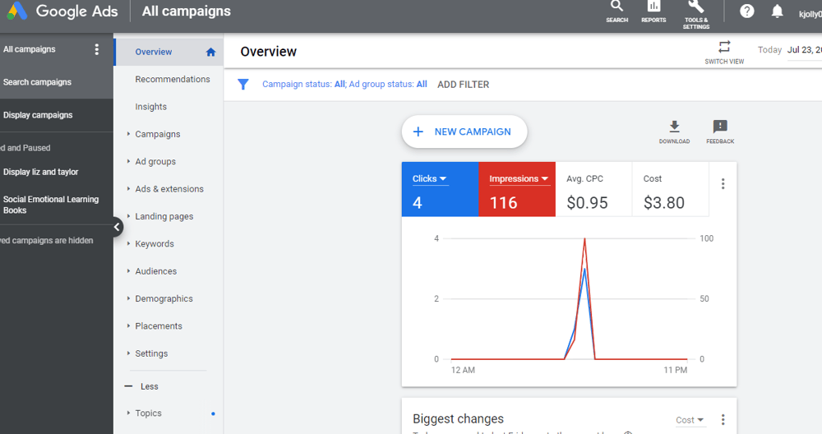Screen dimensions: 822x434
Task: Select the Avg. CPC metric tile
Action: (593, 189)
